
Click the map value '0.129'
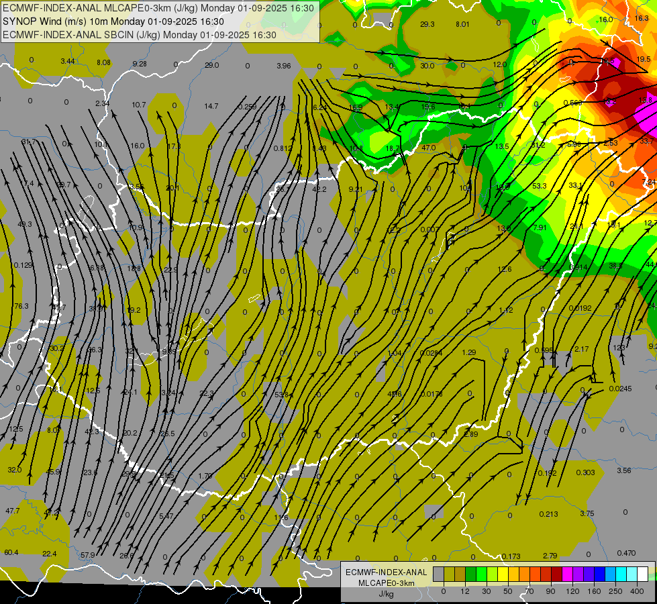tap(23, 265)
